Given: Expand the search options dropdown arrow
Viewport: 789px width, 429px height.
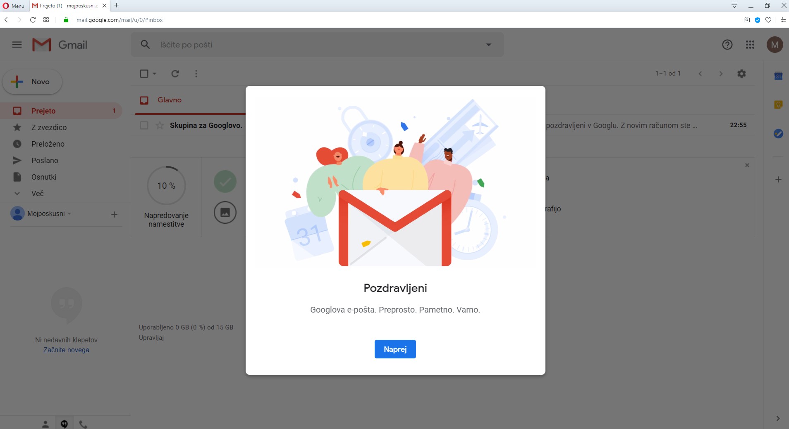Looking at the screenshot, I should pyautogui.click(x=489, y=45).
